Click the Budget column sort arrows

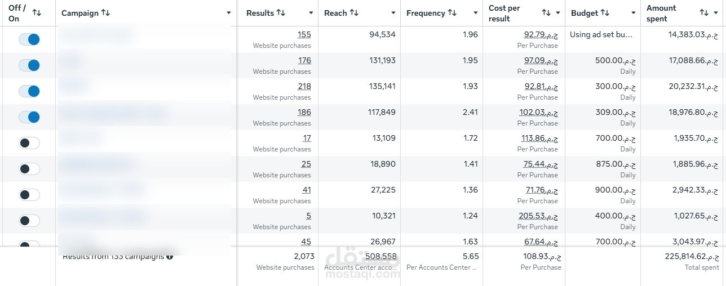[605, 13]
